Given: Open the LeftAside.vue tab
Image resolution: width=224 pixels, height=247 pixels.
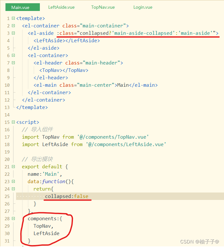Looking at the screenshot, I should point(61,7).
